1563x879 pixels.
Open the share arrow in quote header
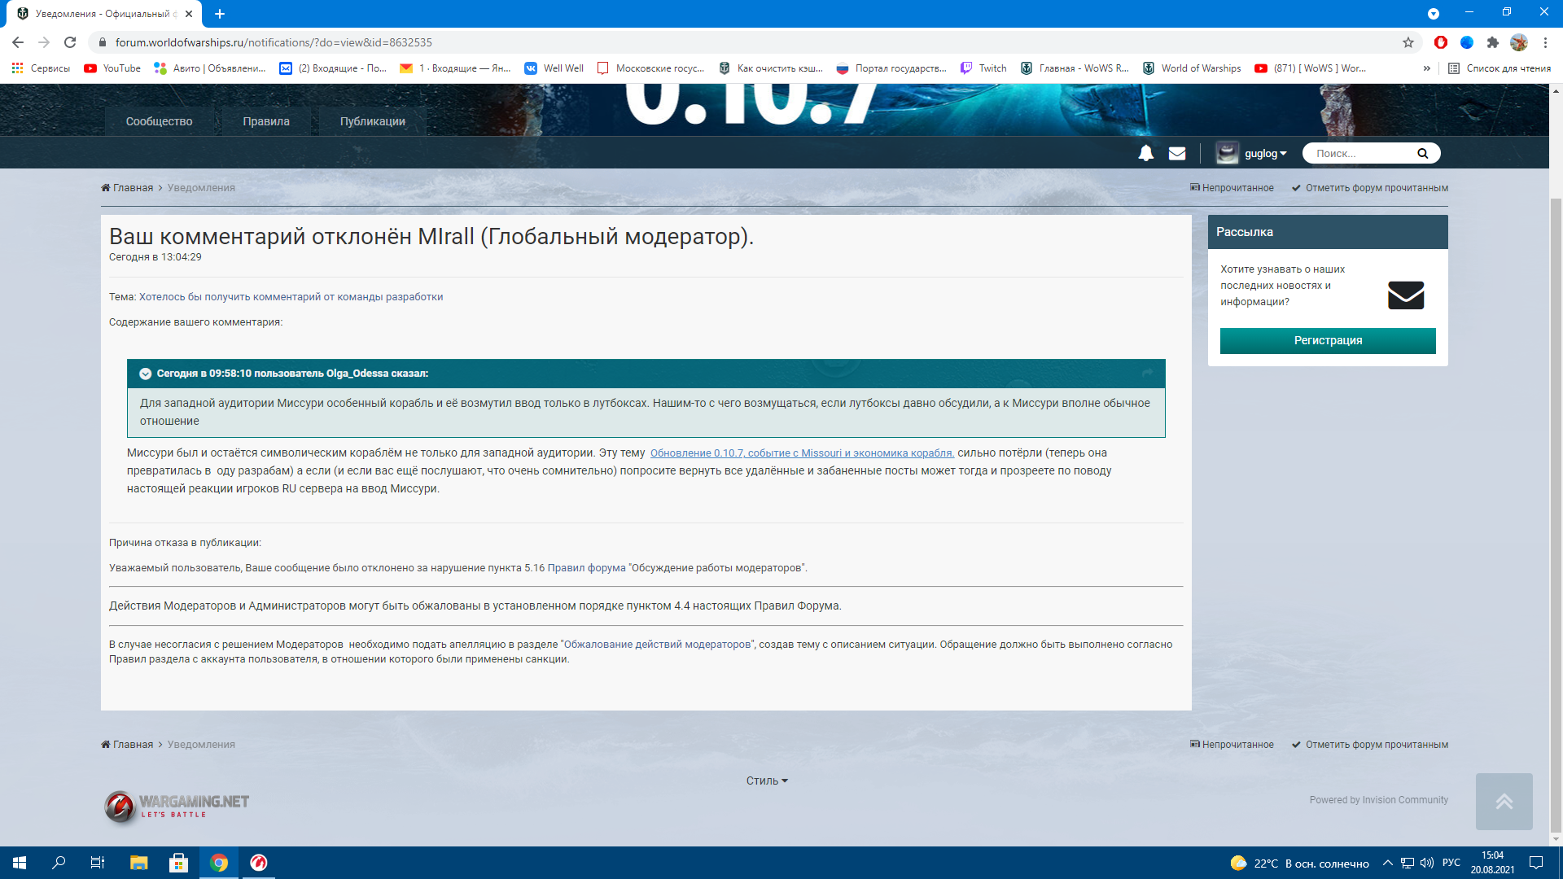coord(1147,373)
